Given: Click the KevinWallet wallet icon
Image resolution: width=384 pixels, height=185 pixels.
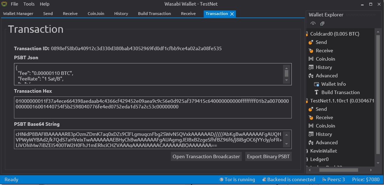Looking at the screenshot, I should coord(307,151).
